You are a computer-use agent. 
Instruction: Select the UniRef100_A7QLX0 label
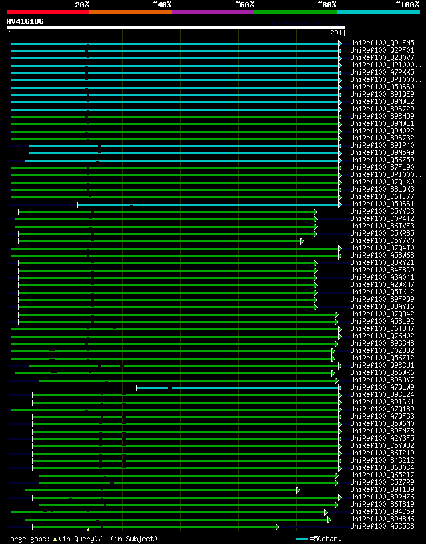point(382,182)
